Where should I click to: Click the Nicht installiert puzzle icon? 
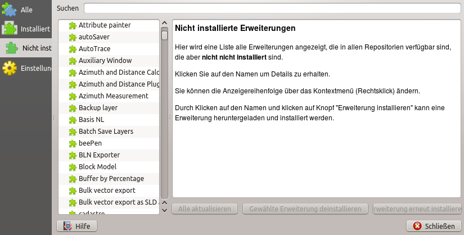11,48
